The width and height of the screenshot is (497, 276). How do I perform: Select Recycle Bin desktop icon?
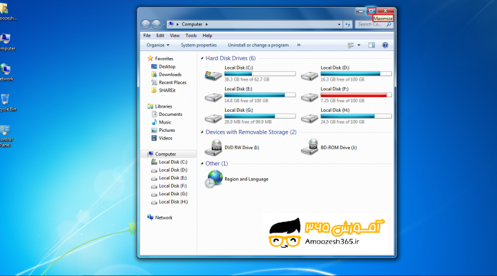coord(6,103)
